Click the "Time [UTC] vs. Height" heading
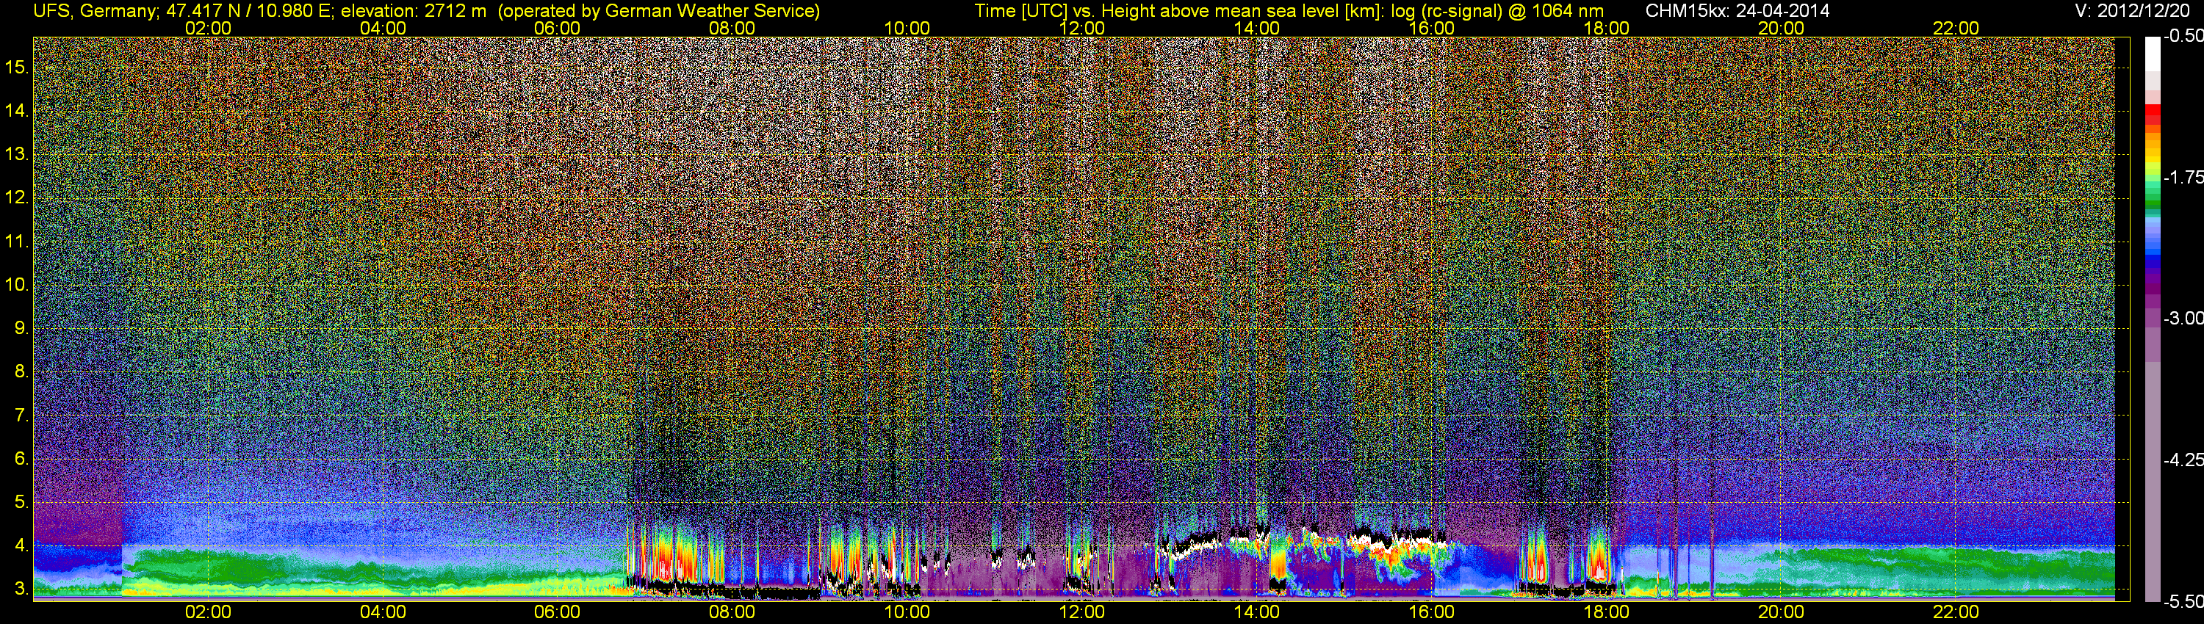 pos(1065,11)
